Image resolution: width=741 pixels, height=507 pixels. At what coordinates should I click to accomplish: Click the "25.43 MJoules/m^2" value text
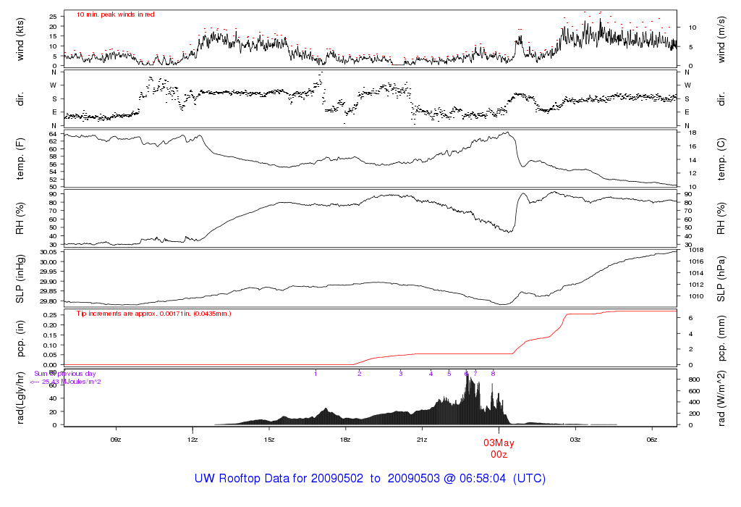[72, 382]
